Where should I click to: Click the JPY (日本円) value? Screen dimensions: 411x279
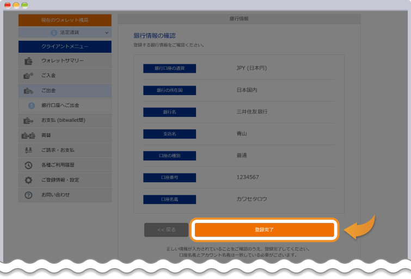point(251,68)
